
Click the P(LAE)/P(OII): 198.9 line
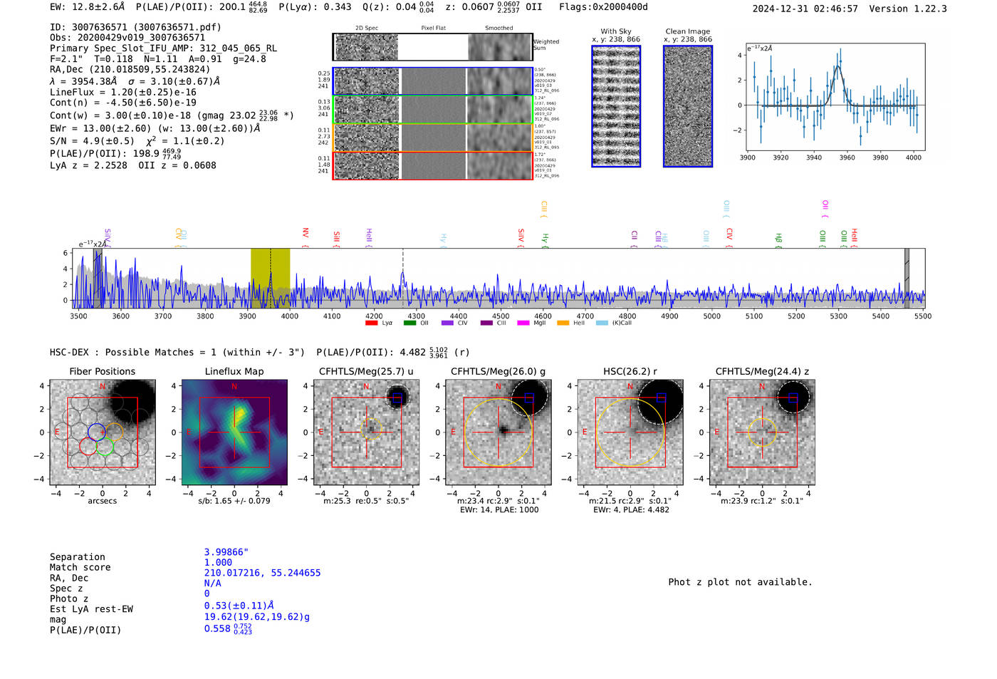pos(115,153)
